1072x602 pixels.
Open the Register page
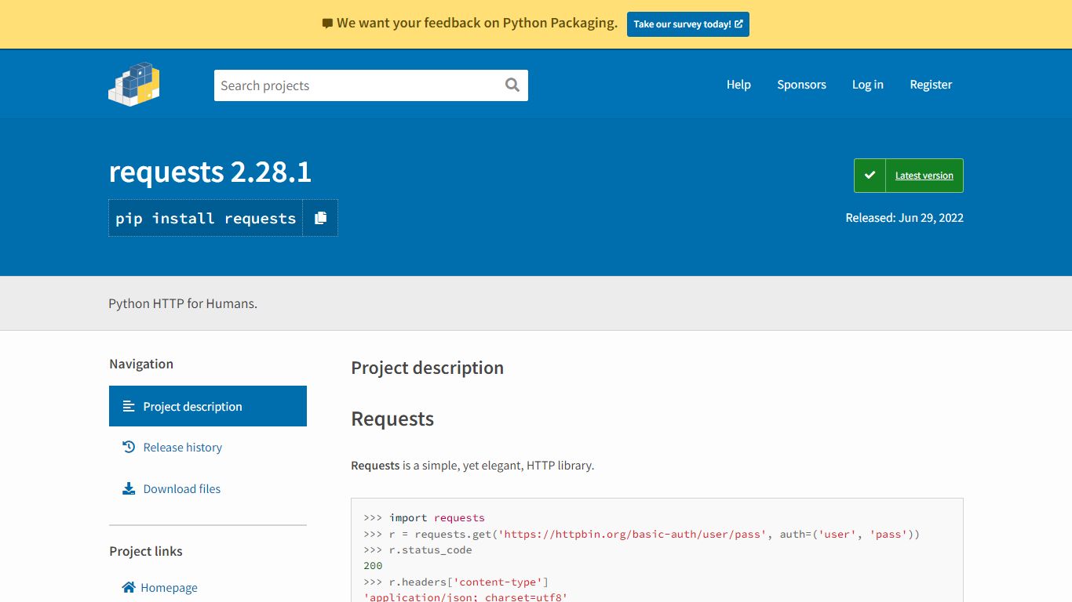pos(931,85)
